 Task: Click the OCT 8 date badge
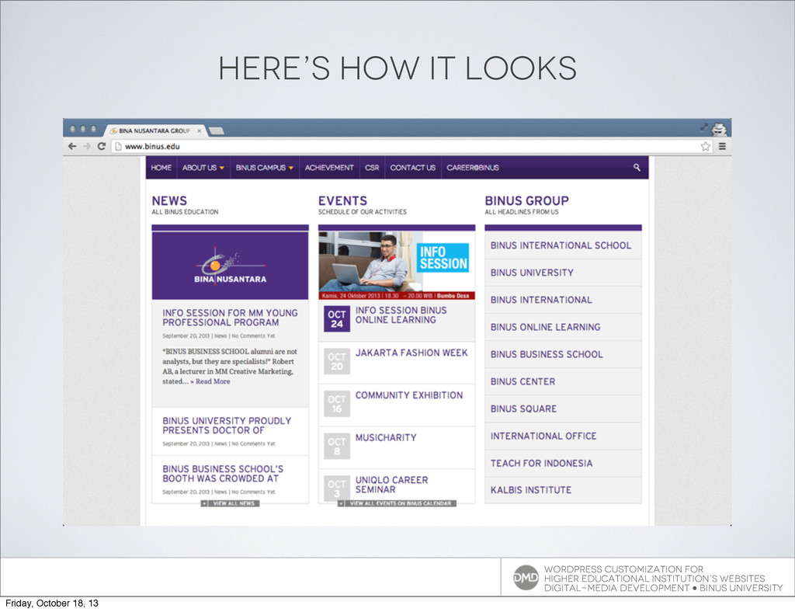point(337,447)
